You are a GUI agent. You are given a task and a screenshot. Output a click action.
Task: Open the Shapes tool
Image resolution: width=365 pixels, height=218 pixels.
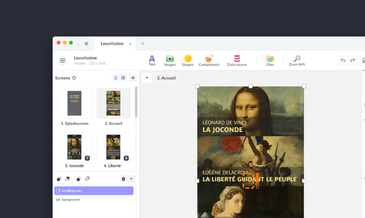[x=188, y=61]
